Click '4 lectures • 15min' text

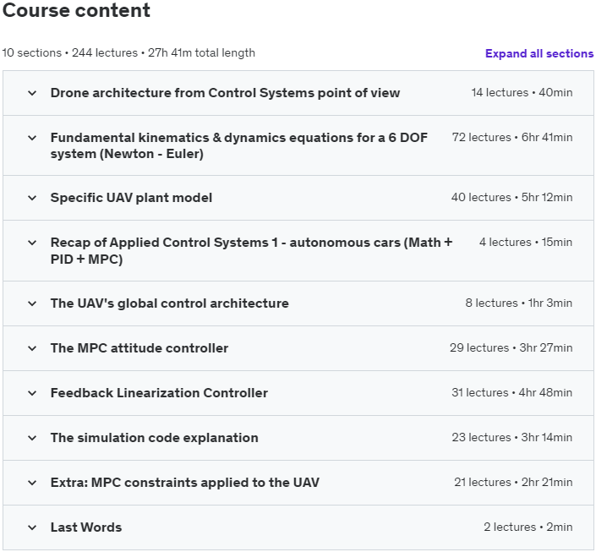point(526,243)
